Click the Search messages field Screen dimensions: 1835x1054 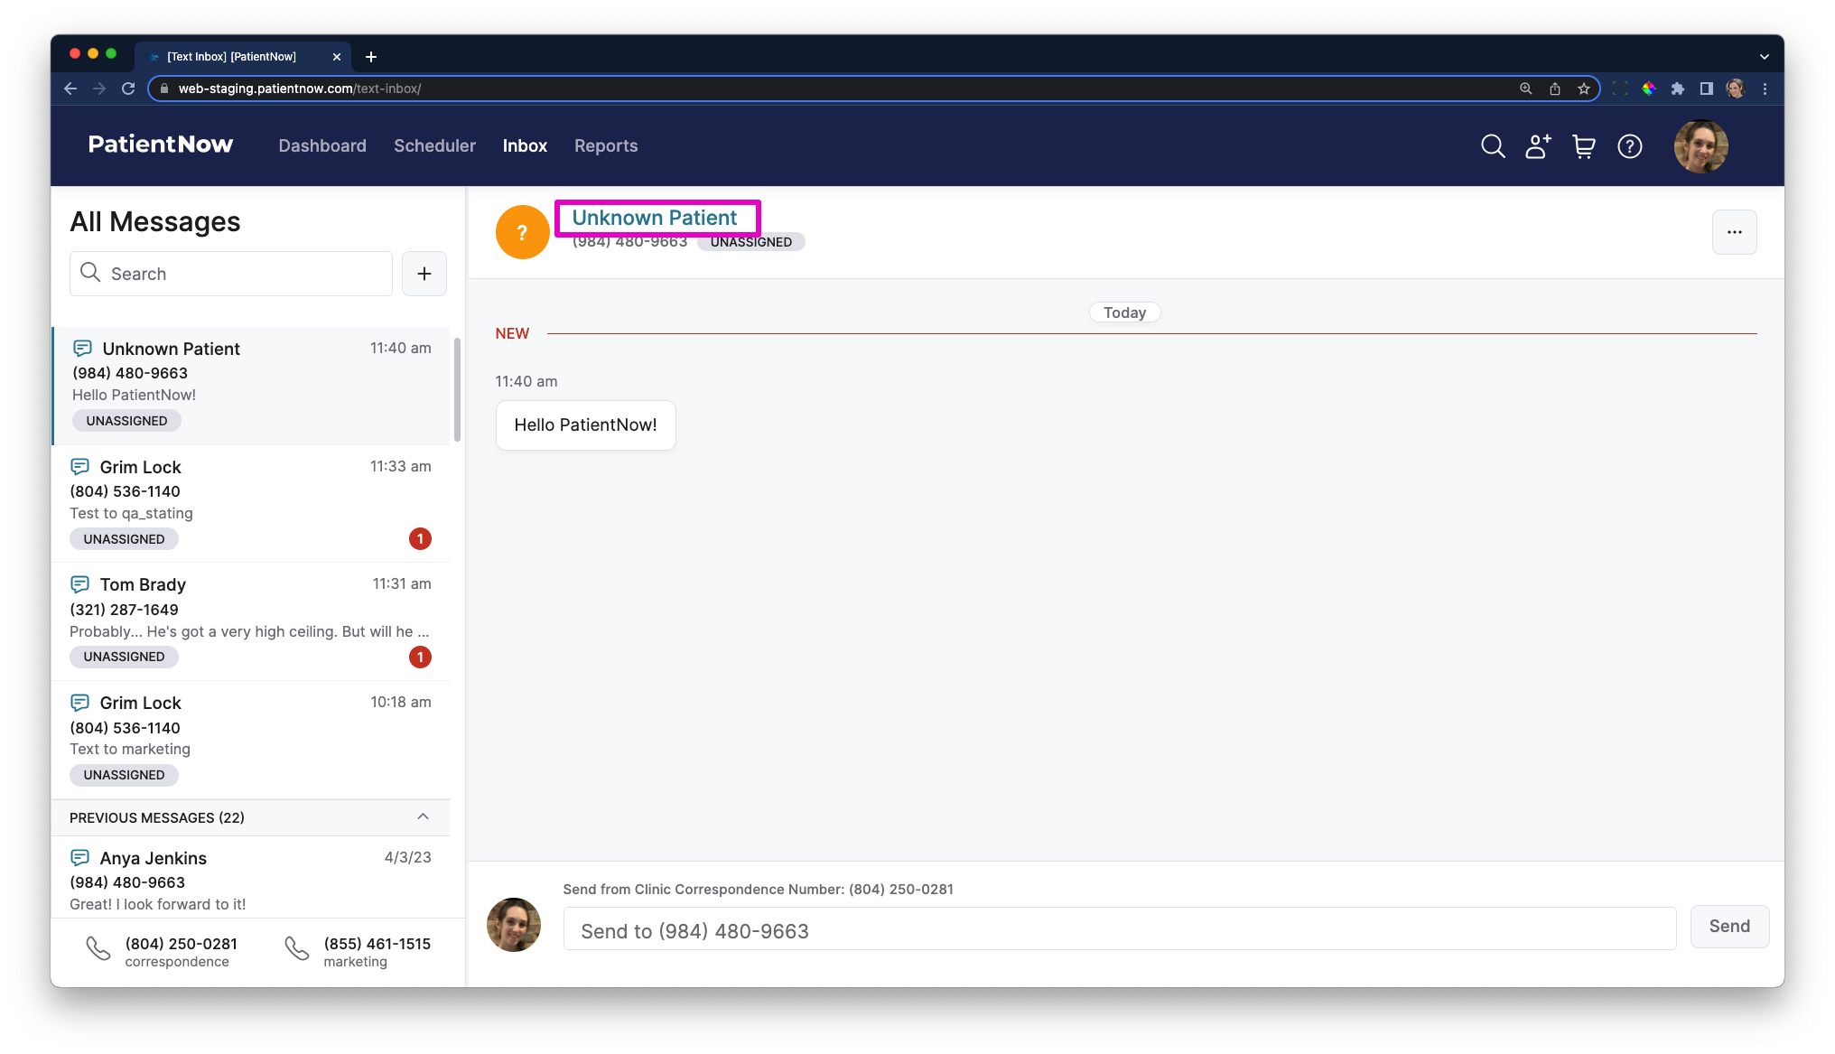tap(231, 274)
